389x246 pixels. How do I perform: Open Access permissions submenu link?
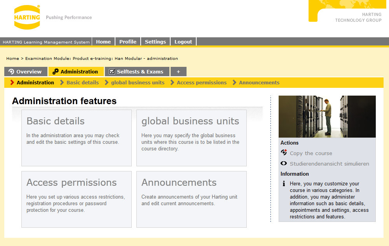tap(201, 82)
